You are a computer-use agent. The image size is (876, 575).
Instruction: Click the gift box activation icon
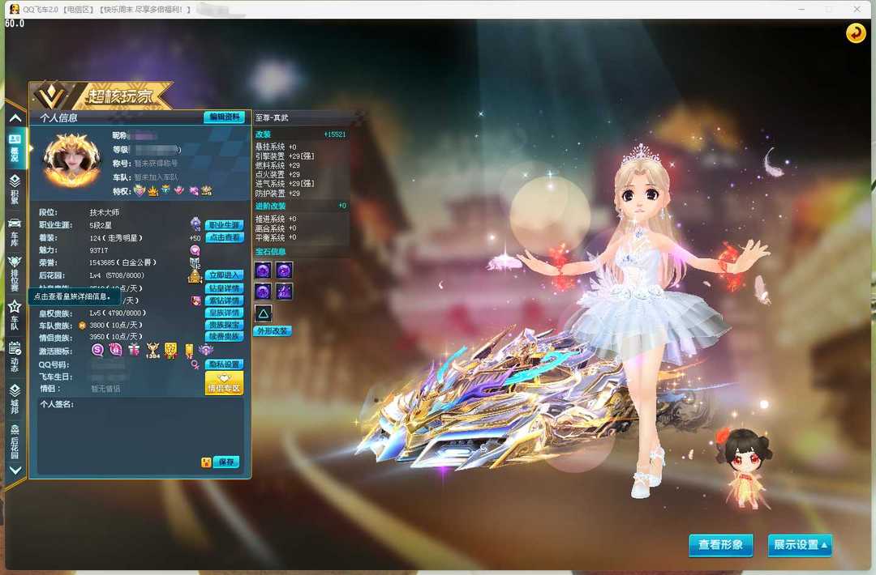[134, 350]
